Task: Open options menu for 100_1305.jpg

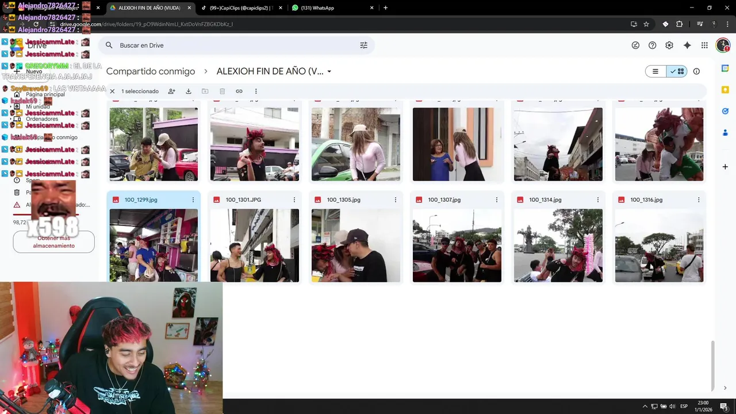Action: (x=396, y=200)
